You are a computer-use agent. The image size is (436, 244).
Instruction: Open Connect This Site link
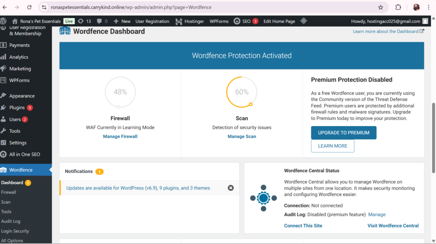tap(303, 226)
